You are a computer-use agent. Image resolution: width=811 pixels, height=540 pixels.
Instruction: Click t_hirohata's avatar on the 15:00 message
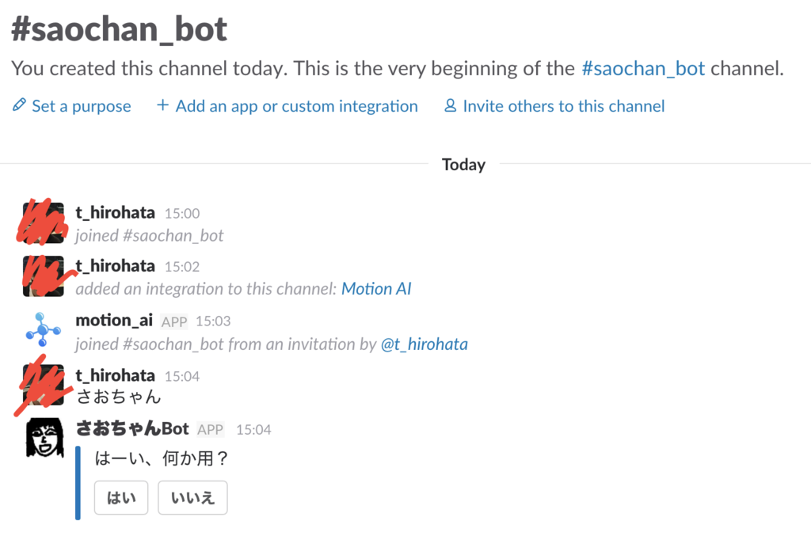click(x=44, y=222)
